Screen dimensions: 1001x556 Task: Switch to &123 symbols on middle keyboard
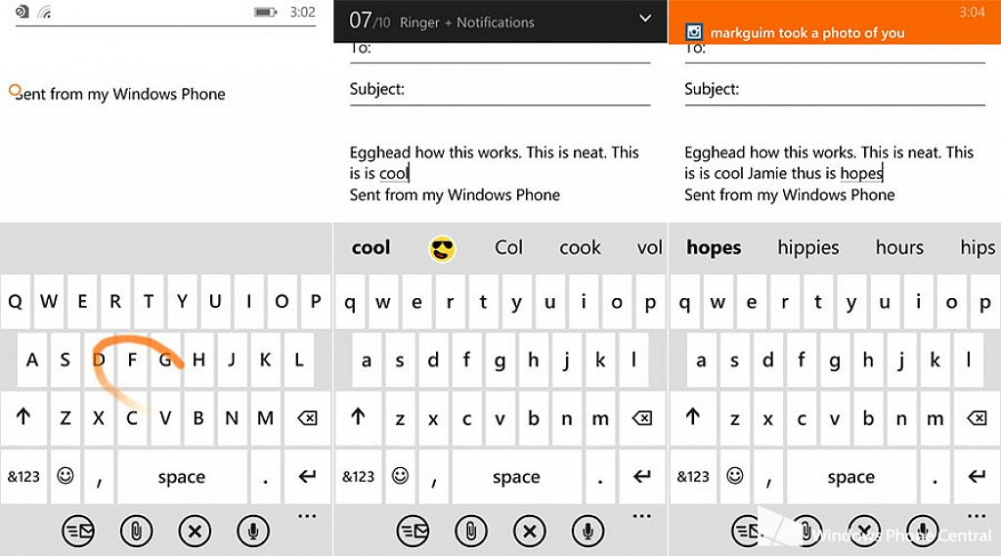point(358,476)
